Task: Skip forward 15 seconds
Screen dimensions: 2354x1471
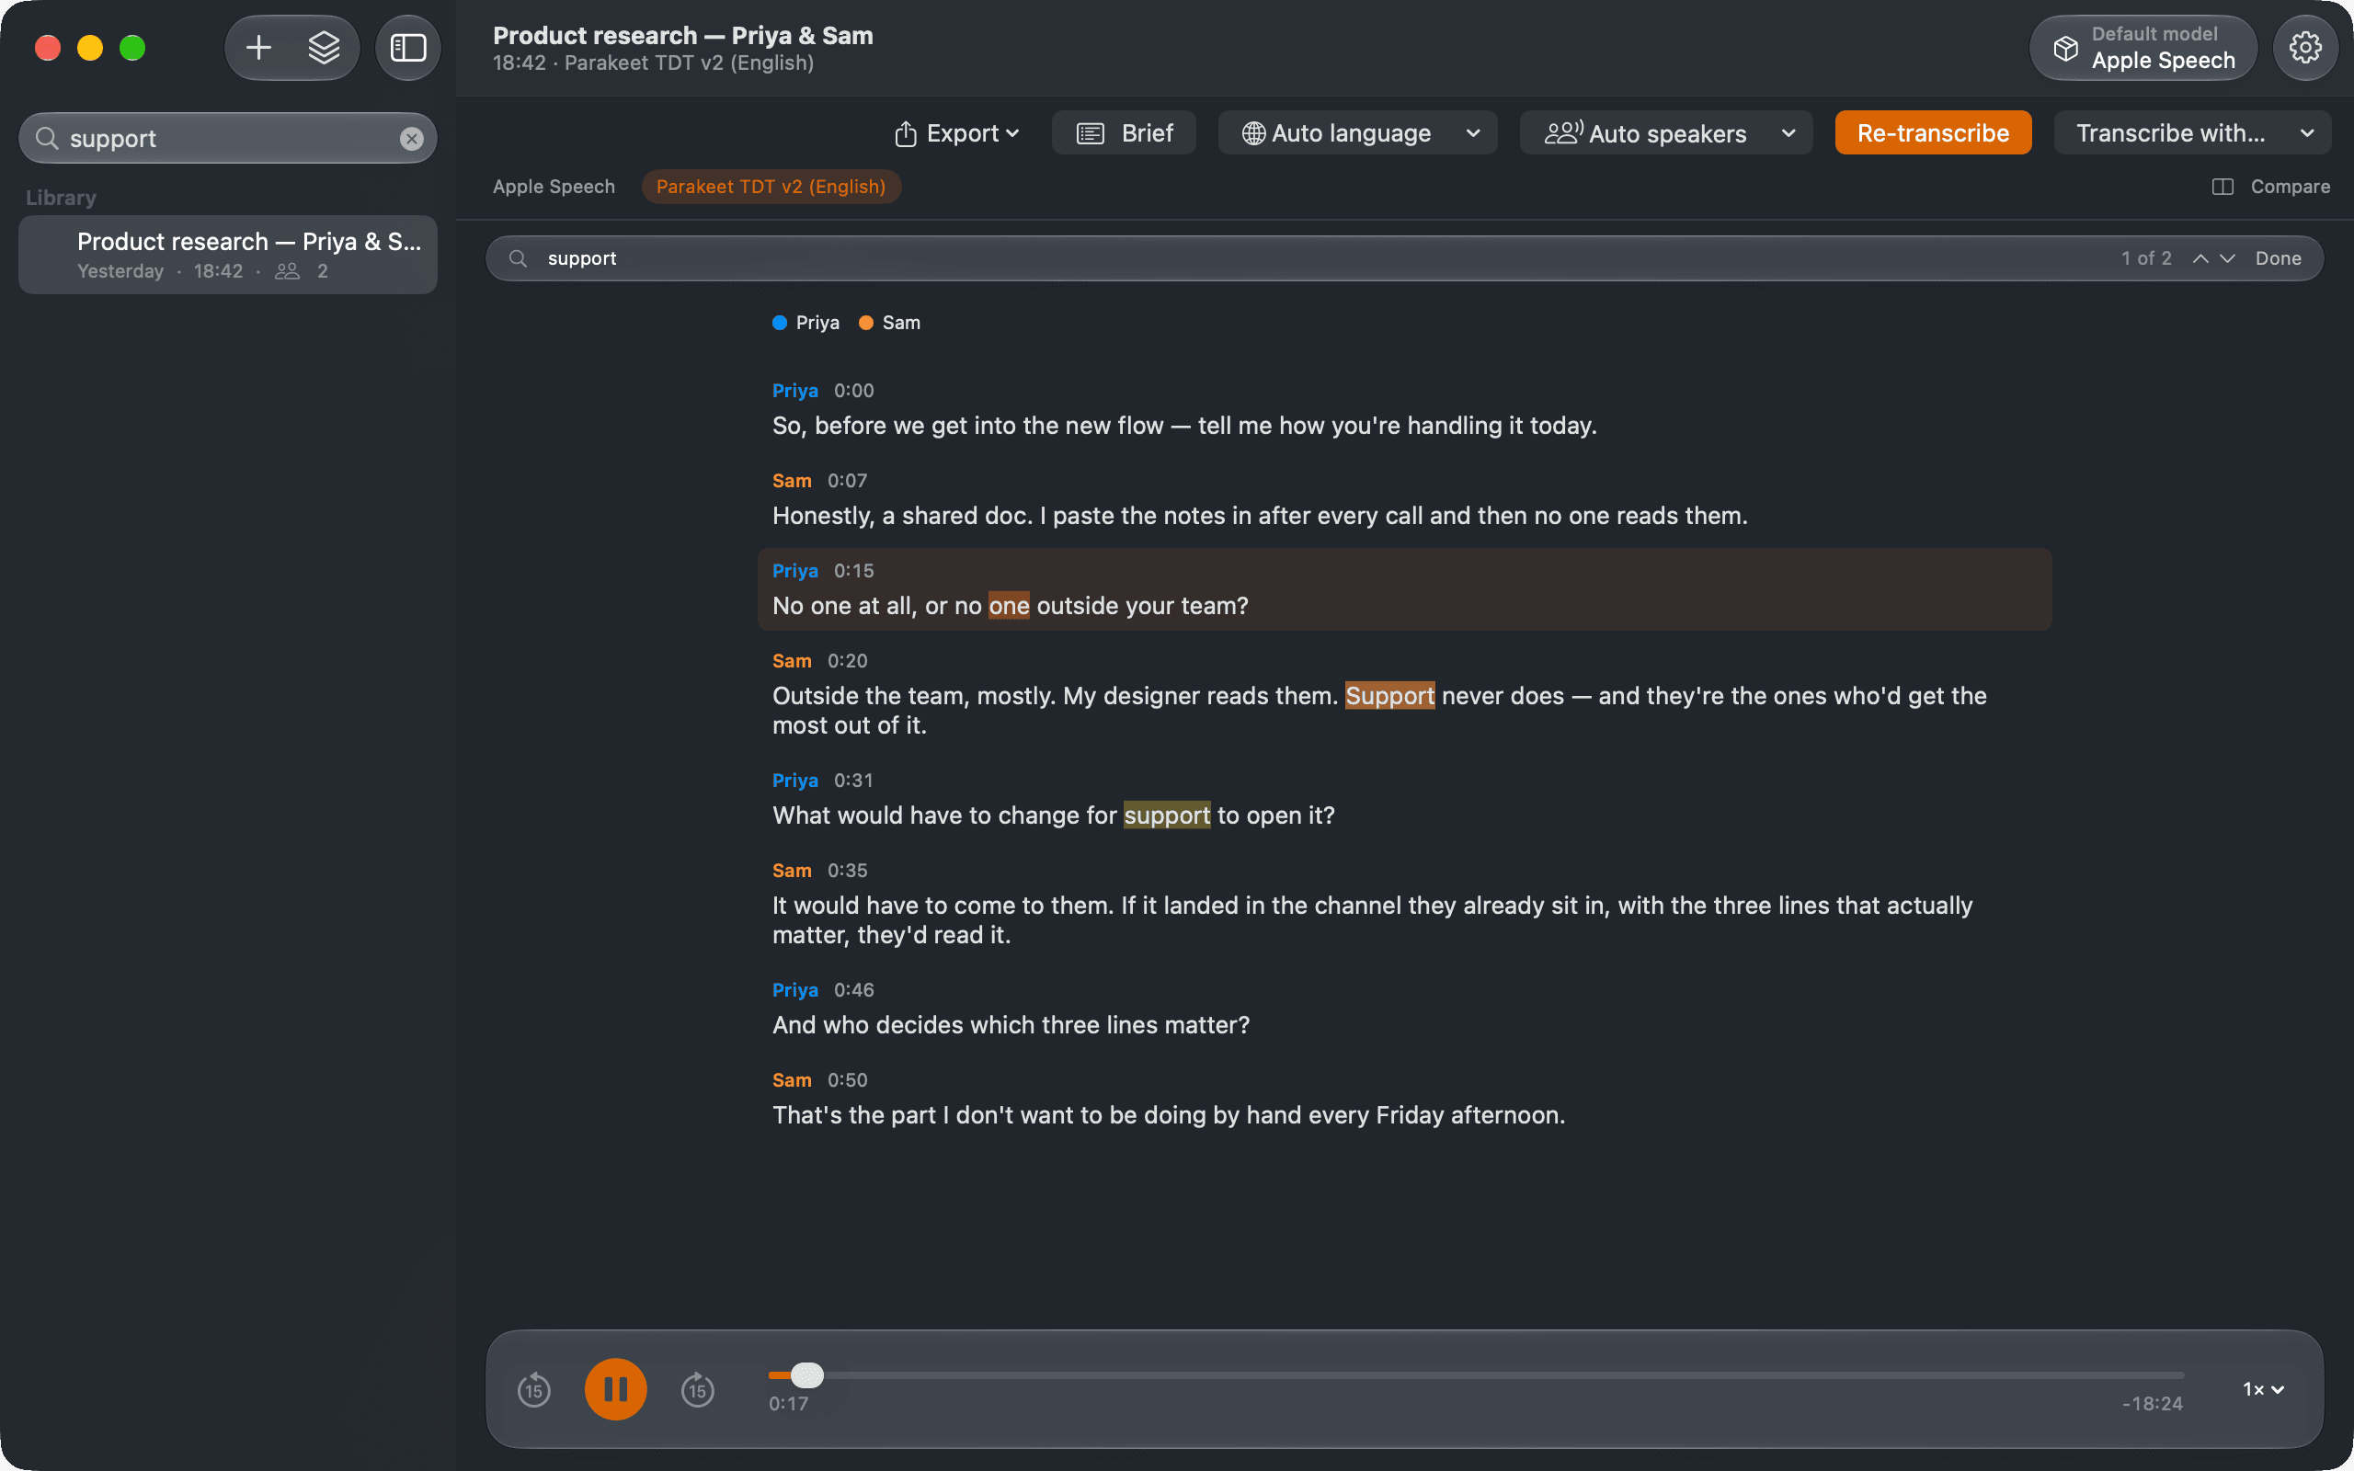Action: tap(697, 1389)
